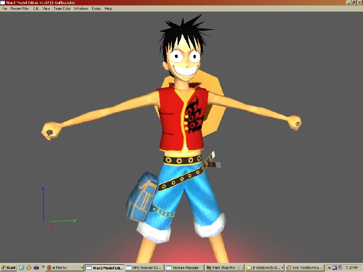Screen dimensions: 363x272
Task: Click the taskbar clock
Action: click(352, 268)
